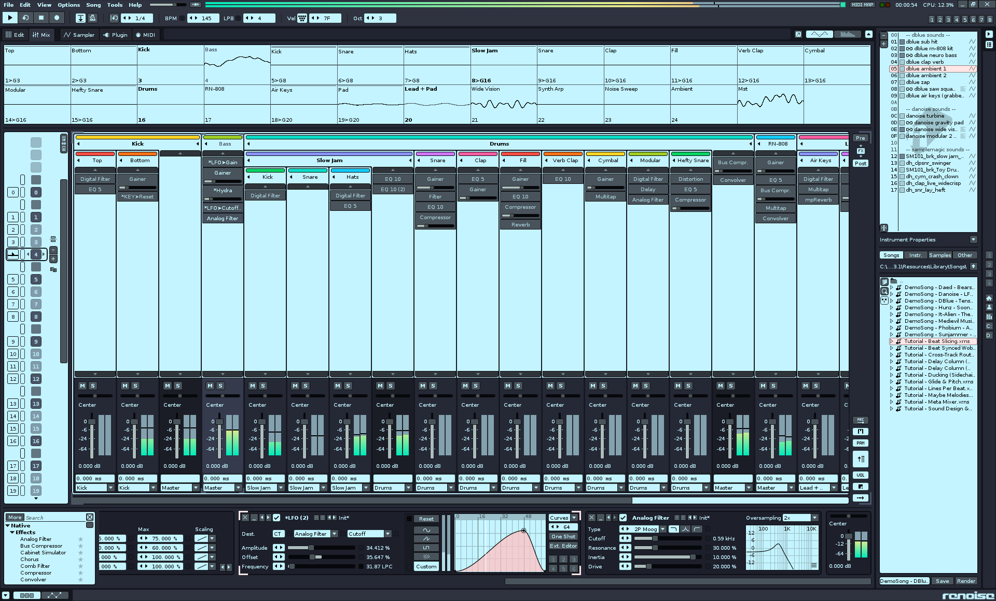Click the Analog Filter Resonance slider
The width and height of the screenshot is (996, 601).
[669, 548]
